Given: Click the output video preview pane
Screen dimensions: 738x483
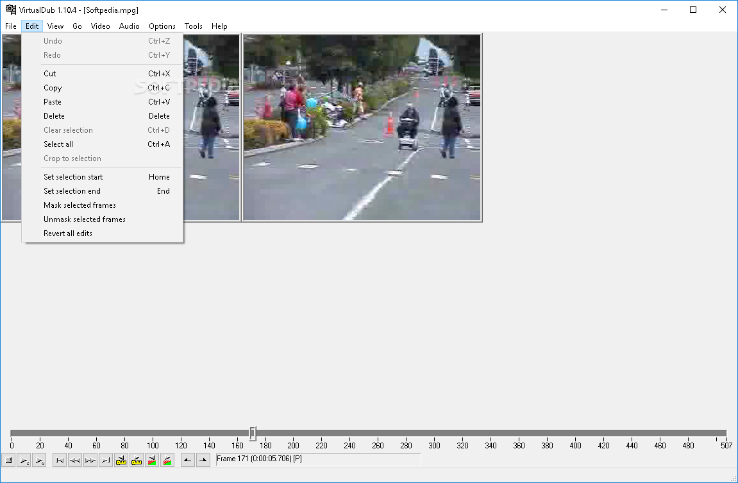Looking at the screenshot, I should point(362,128).
